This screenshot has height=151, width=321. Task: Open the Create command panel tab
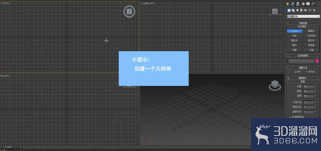[288, 4]
